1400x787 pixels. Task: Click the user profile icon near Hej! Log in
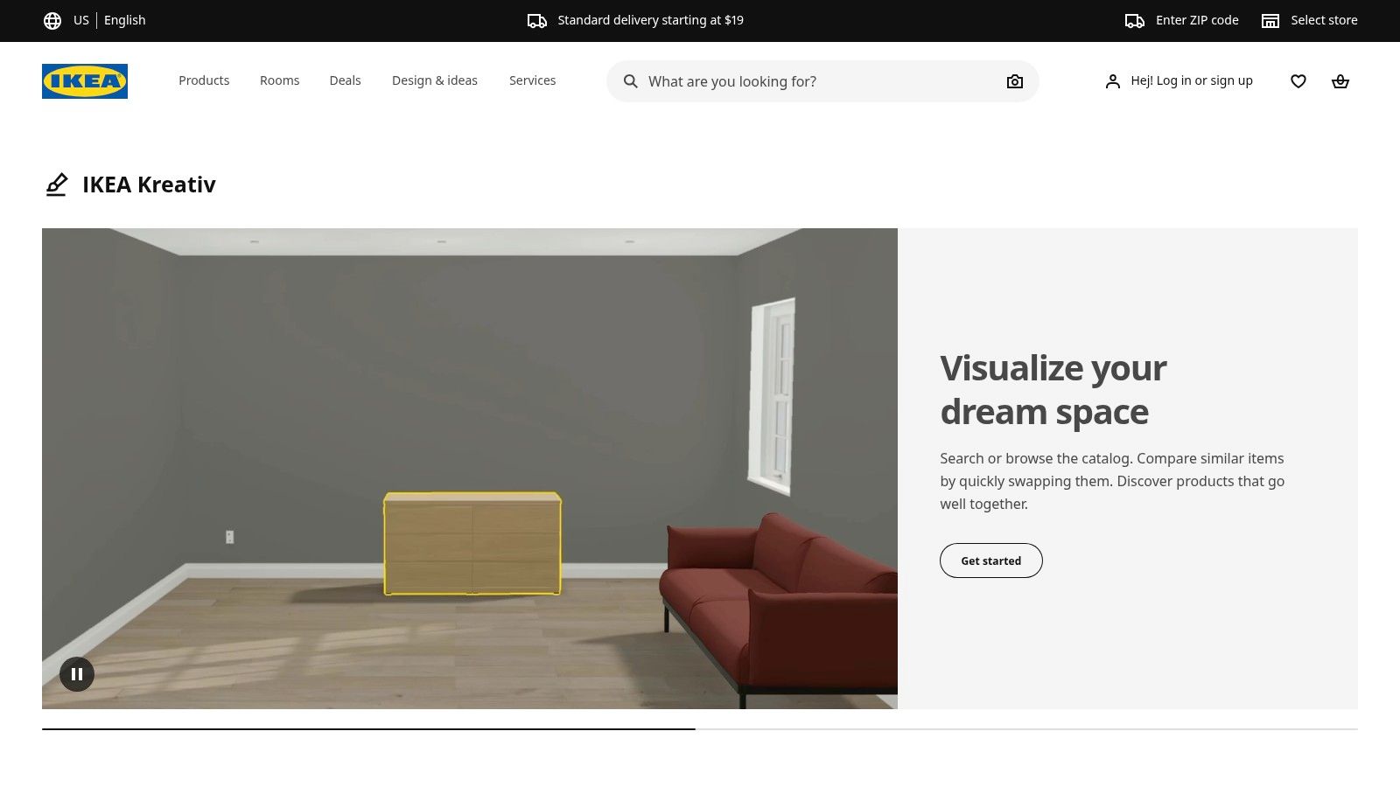coord(1112,80)
